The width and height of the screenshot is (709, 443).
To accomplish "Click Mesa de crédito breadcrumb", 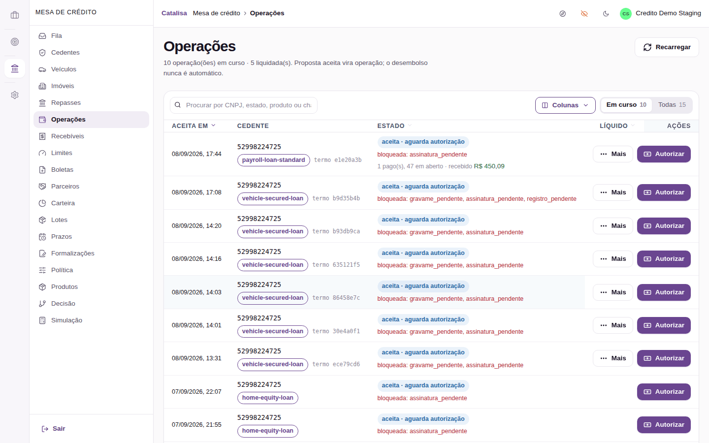I will click(217, 13).
